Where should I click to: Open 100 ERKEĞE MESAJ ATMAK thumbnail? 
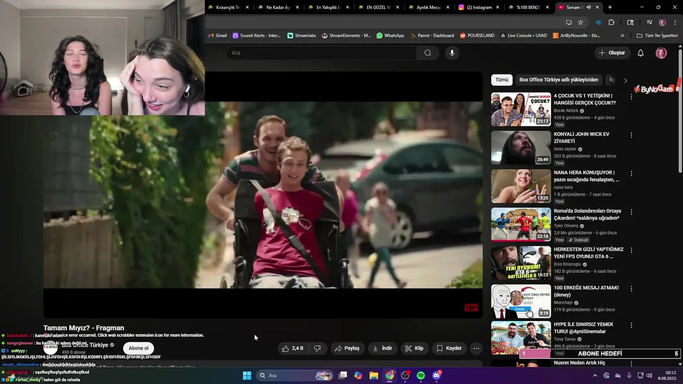[x=521, y=301]
